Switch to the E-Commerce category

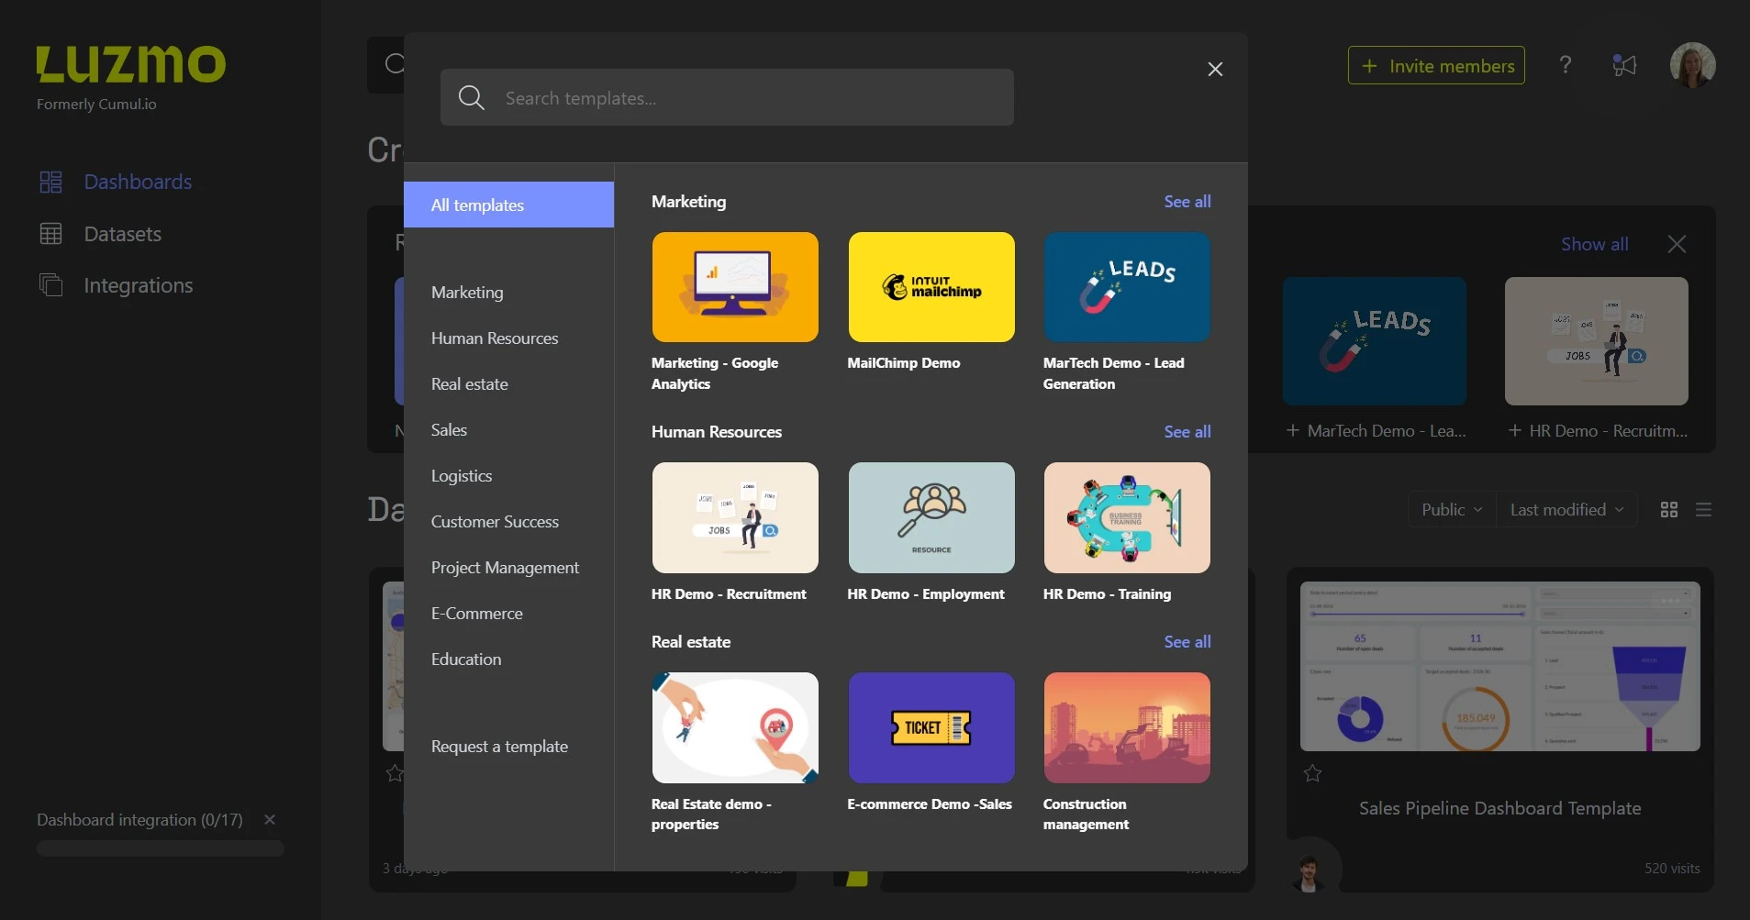pyautogui.click(x=476, y=613)
